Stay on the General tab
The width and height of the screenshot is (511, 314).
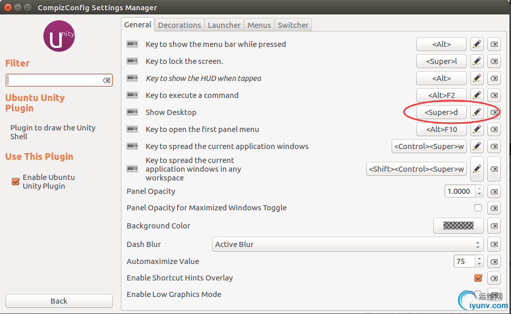coord(137,25)
